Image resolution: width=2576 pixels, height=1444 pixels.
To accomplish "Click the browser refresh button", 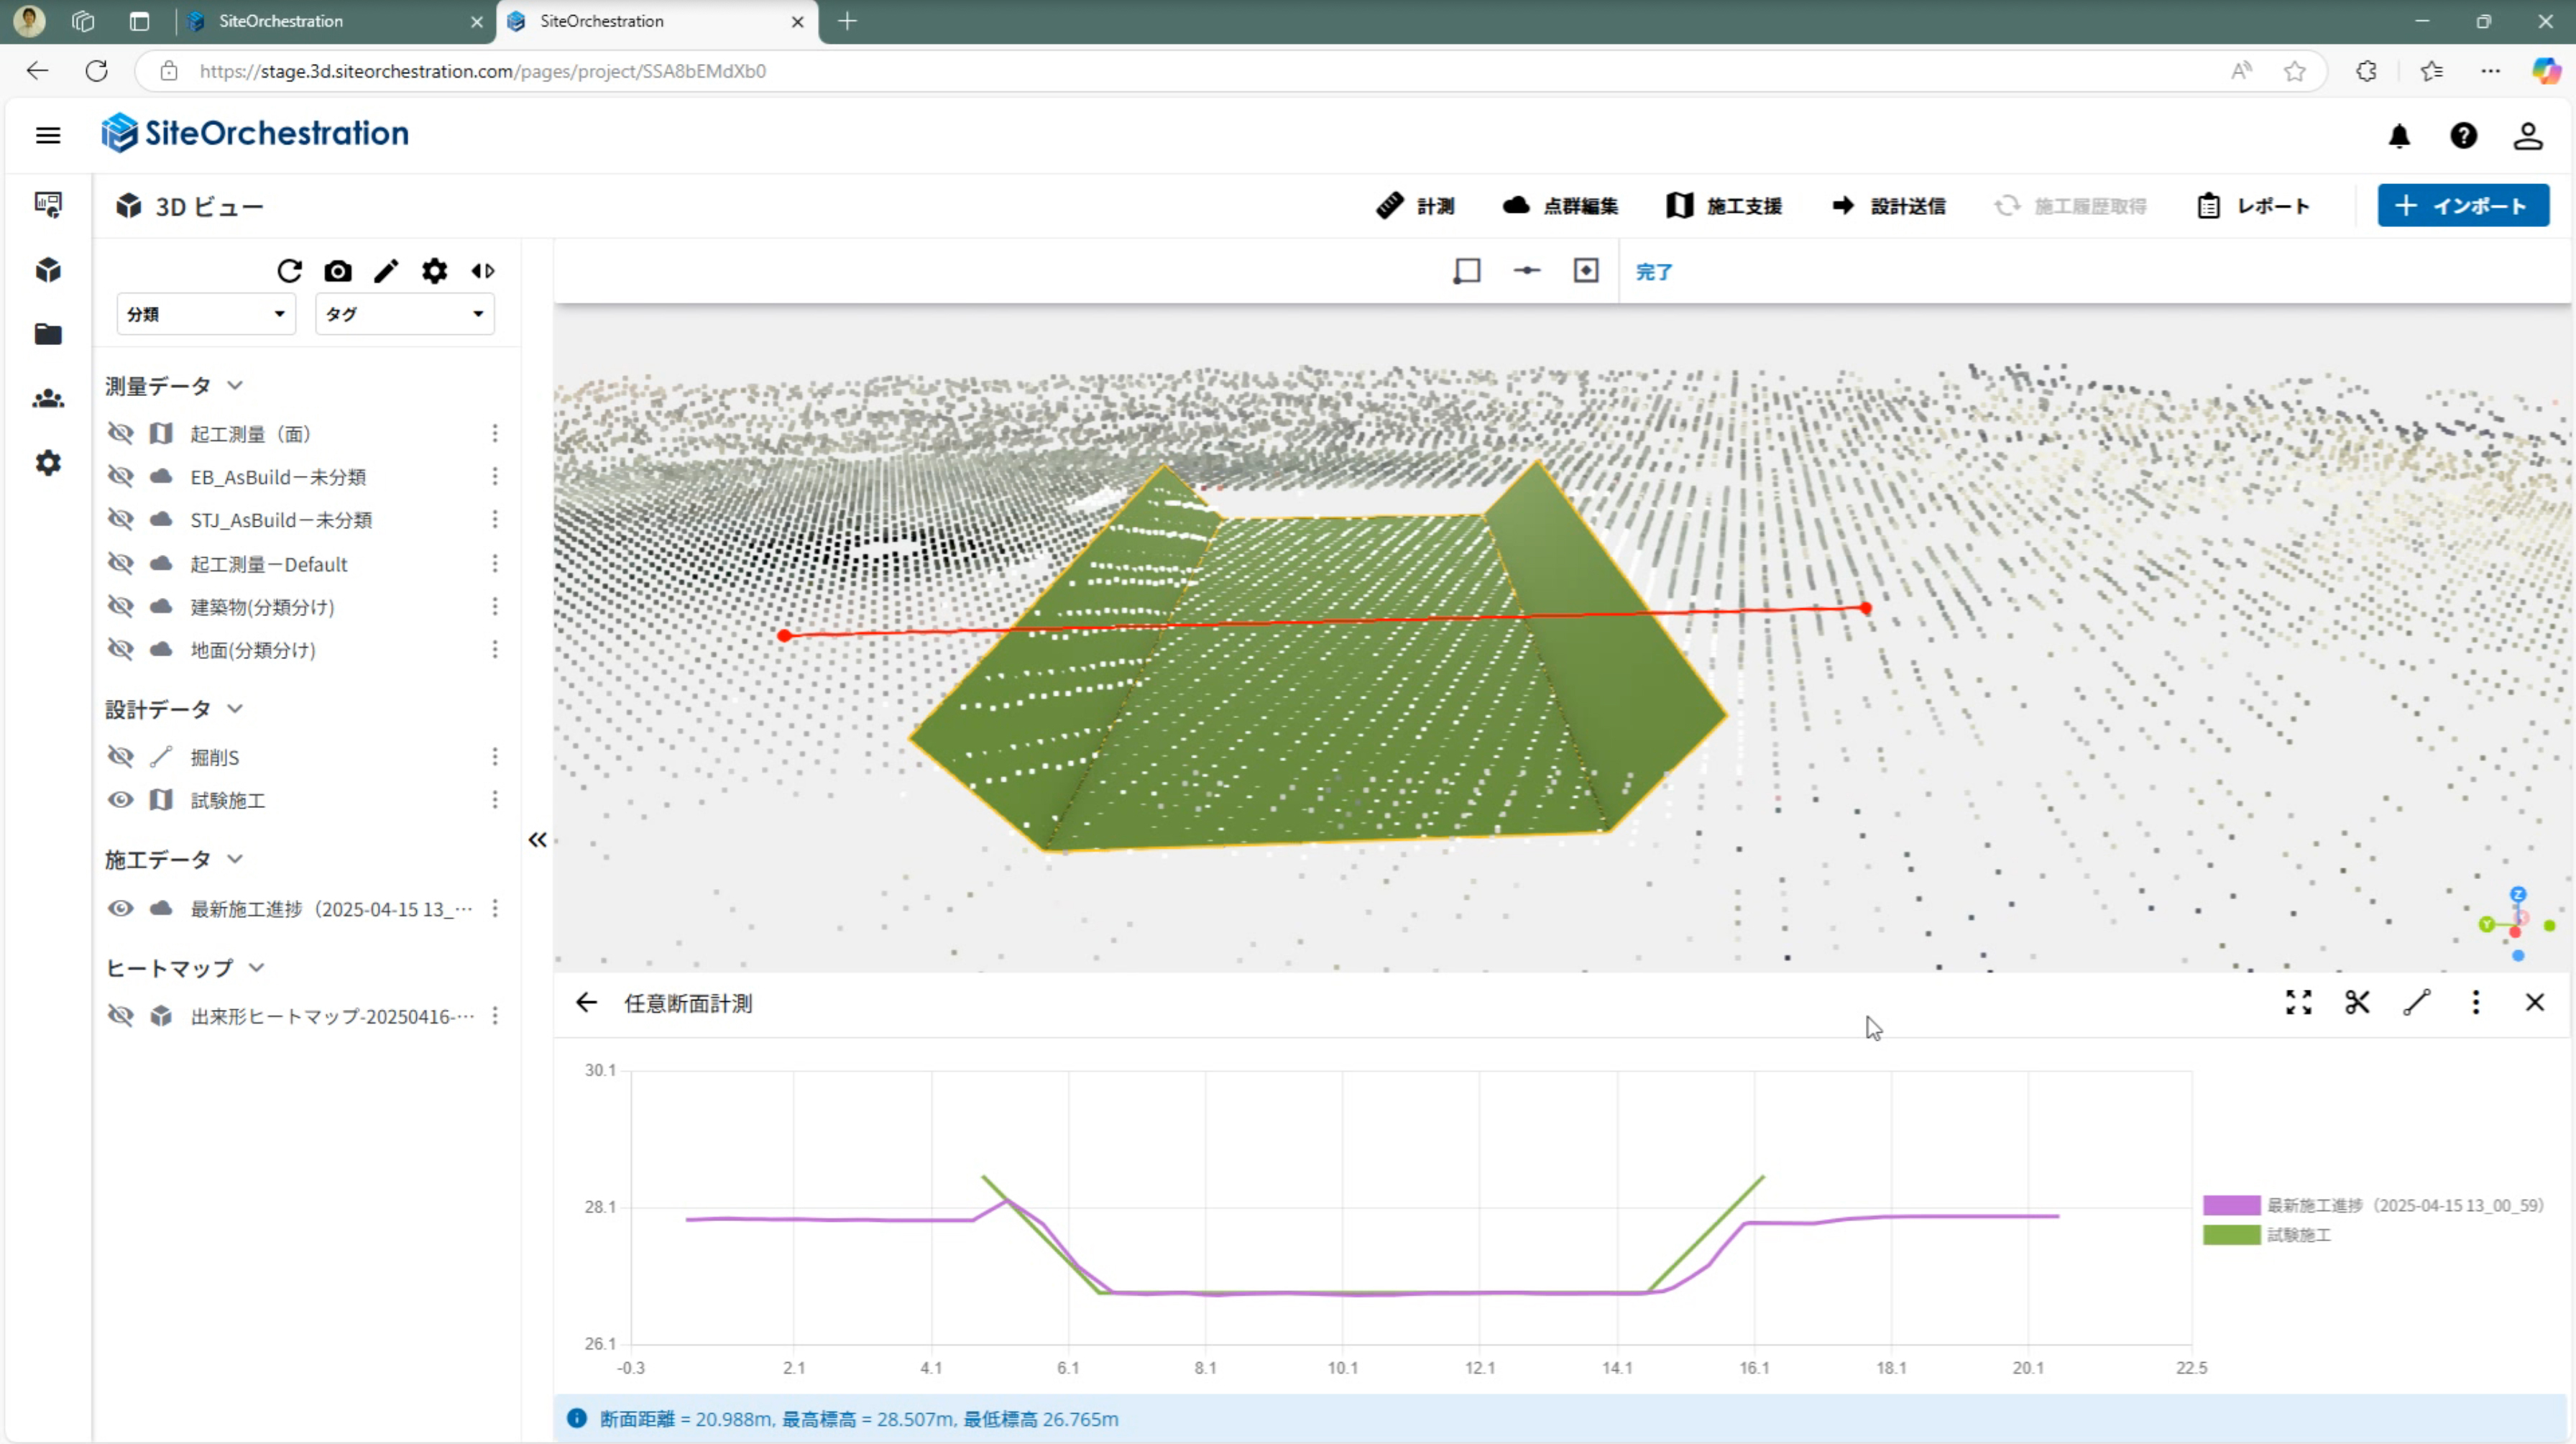I will (x=97, y=71).
